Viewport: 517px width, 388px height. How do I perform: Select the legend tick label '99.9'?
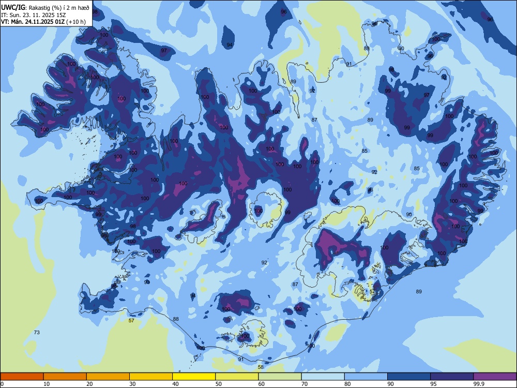(479, 384)
